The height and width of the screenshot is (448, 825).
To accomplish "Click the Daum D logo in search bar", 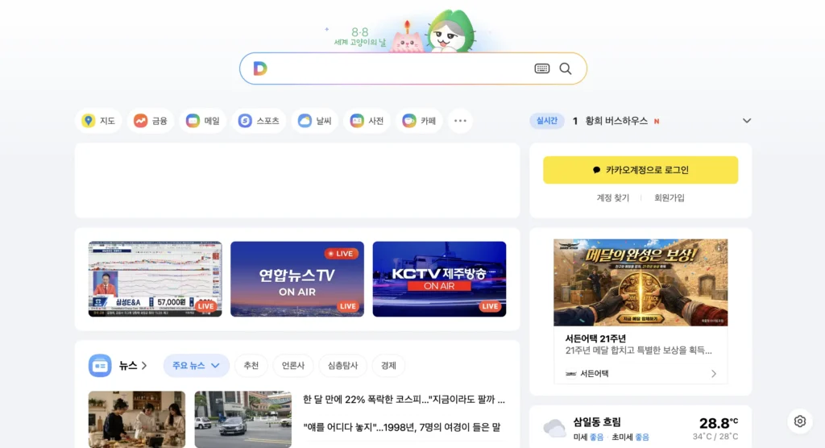I will pyautogui.click(x=260, y=68).
